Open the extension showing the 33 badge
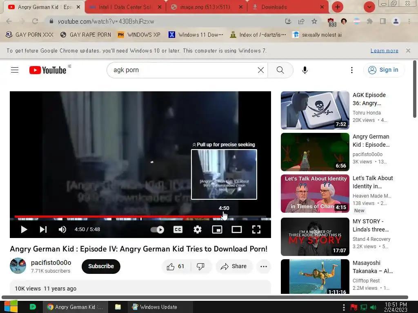The image size is (418, 313). 331,22
